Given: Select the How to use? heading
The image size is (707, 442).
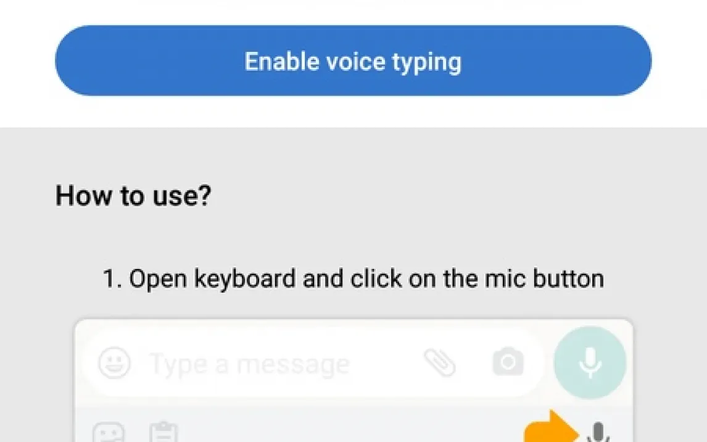Looking at the screenshot, I should coord(133,196).
